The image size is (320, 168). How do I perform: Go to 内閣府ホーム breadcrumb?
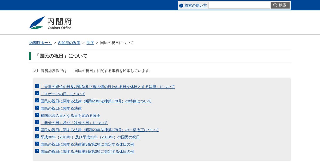pos(41,43)
